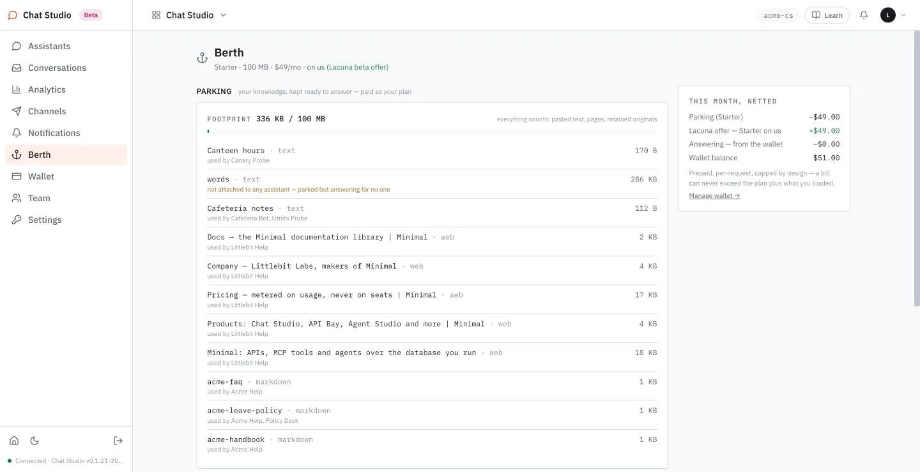Click the grid icon beside Chat Studio title
This screenshot has width=920, height=472.
[156, 15]
